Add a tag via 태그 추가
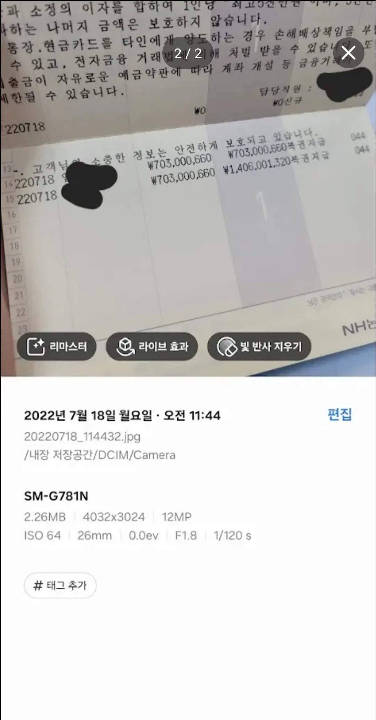Screen dimensions: 376x720 pos(60,585)
